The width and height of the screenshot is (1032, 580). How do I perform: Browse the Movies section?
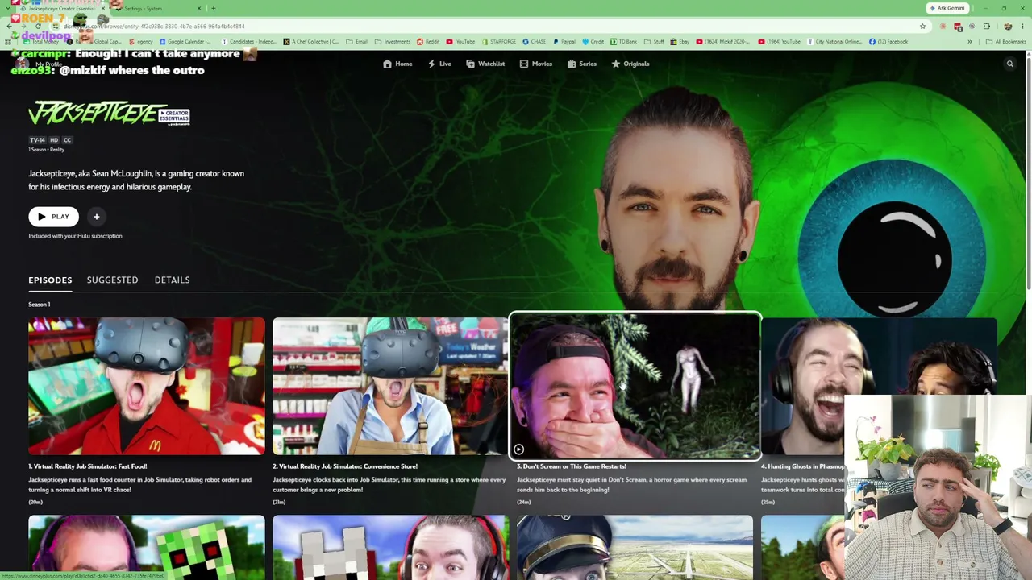[x=536, y=64]
